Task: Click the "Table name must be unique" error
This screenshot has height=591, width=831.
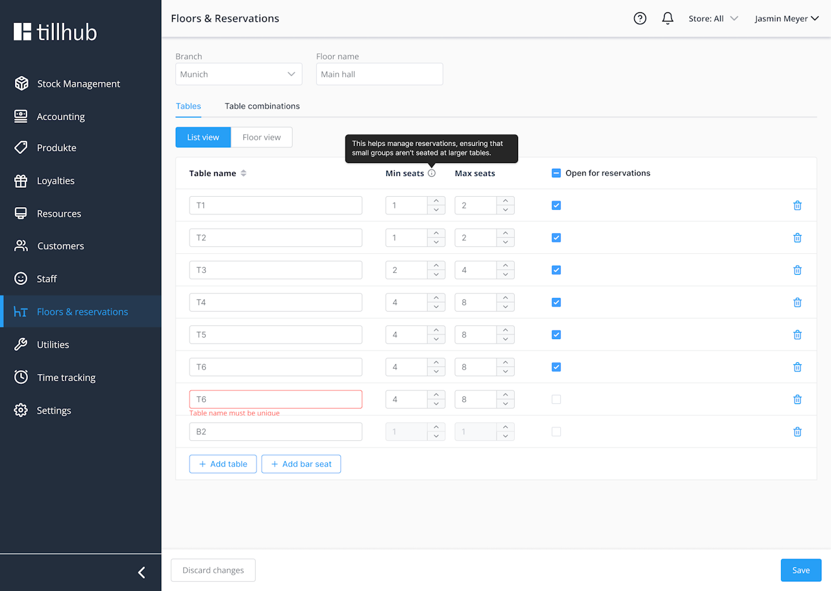Action: (234, 412)
